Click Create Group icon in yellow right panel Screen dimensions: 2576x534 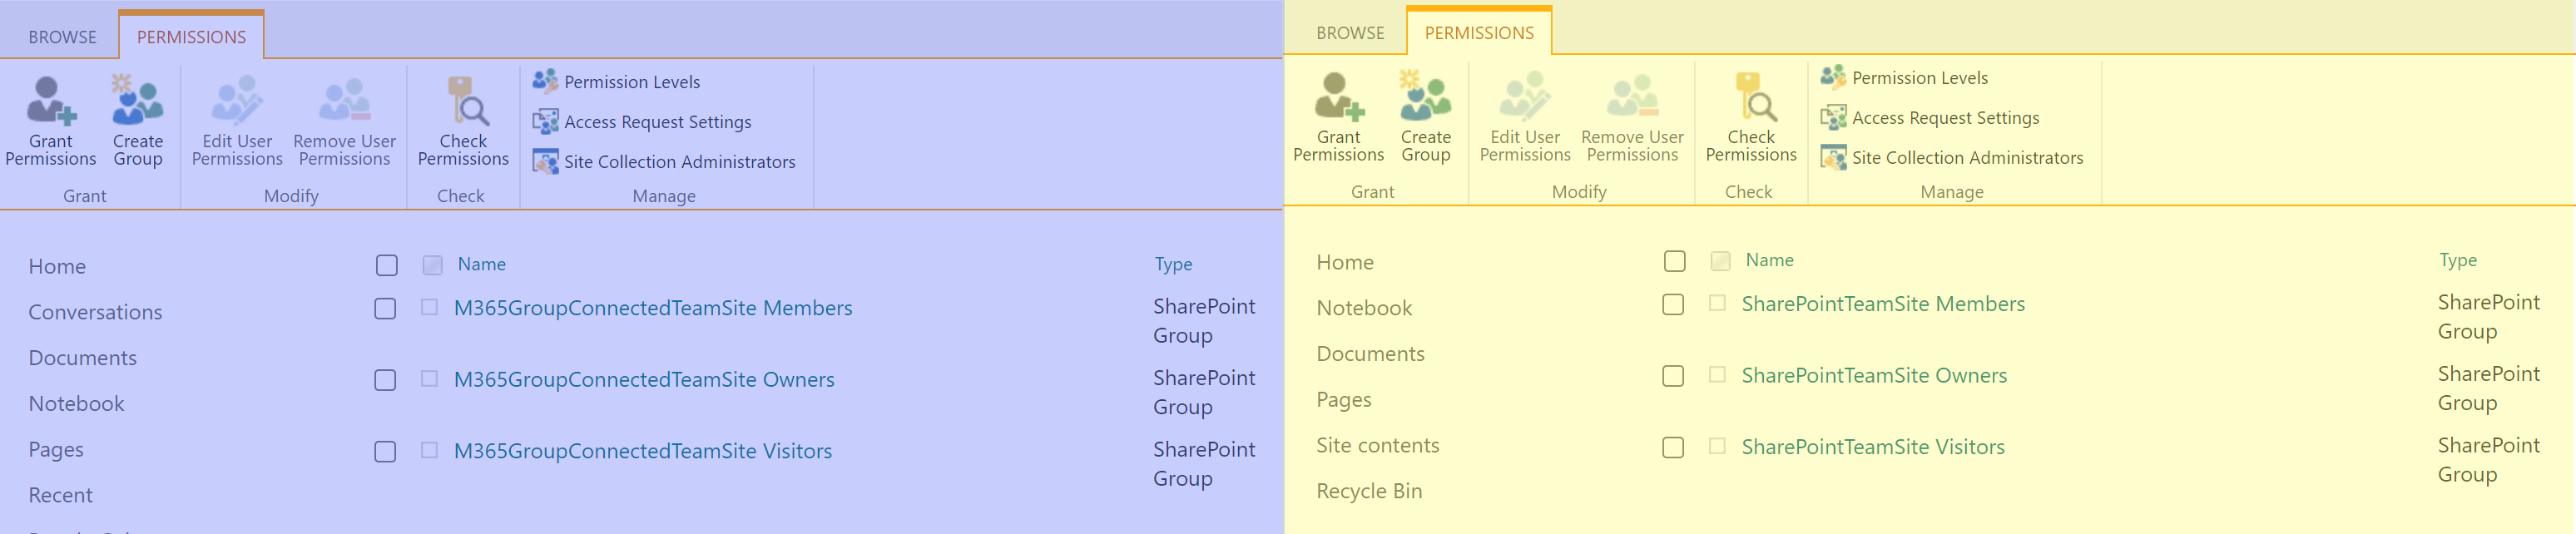click(x=1425, y=97)
